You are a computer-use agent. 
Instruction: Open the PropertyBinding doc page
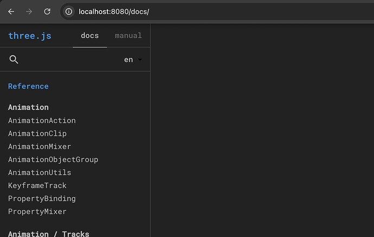pos(42,199)
